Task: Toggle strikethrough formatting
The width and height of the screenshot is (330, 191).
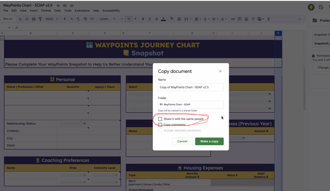Action: [156, 19]
